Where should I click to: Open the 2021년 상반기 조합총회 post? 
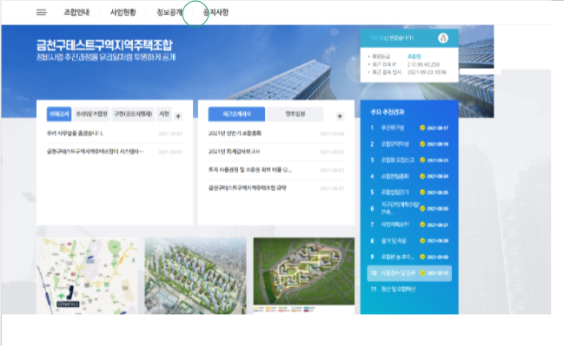pyautogui.click(x=235, y=134)
